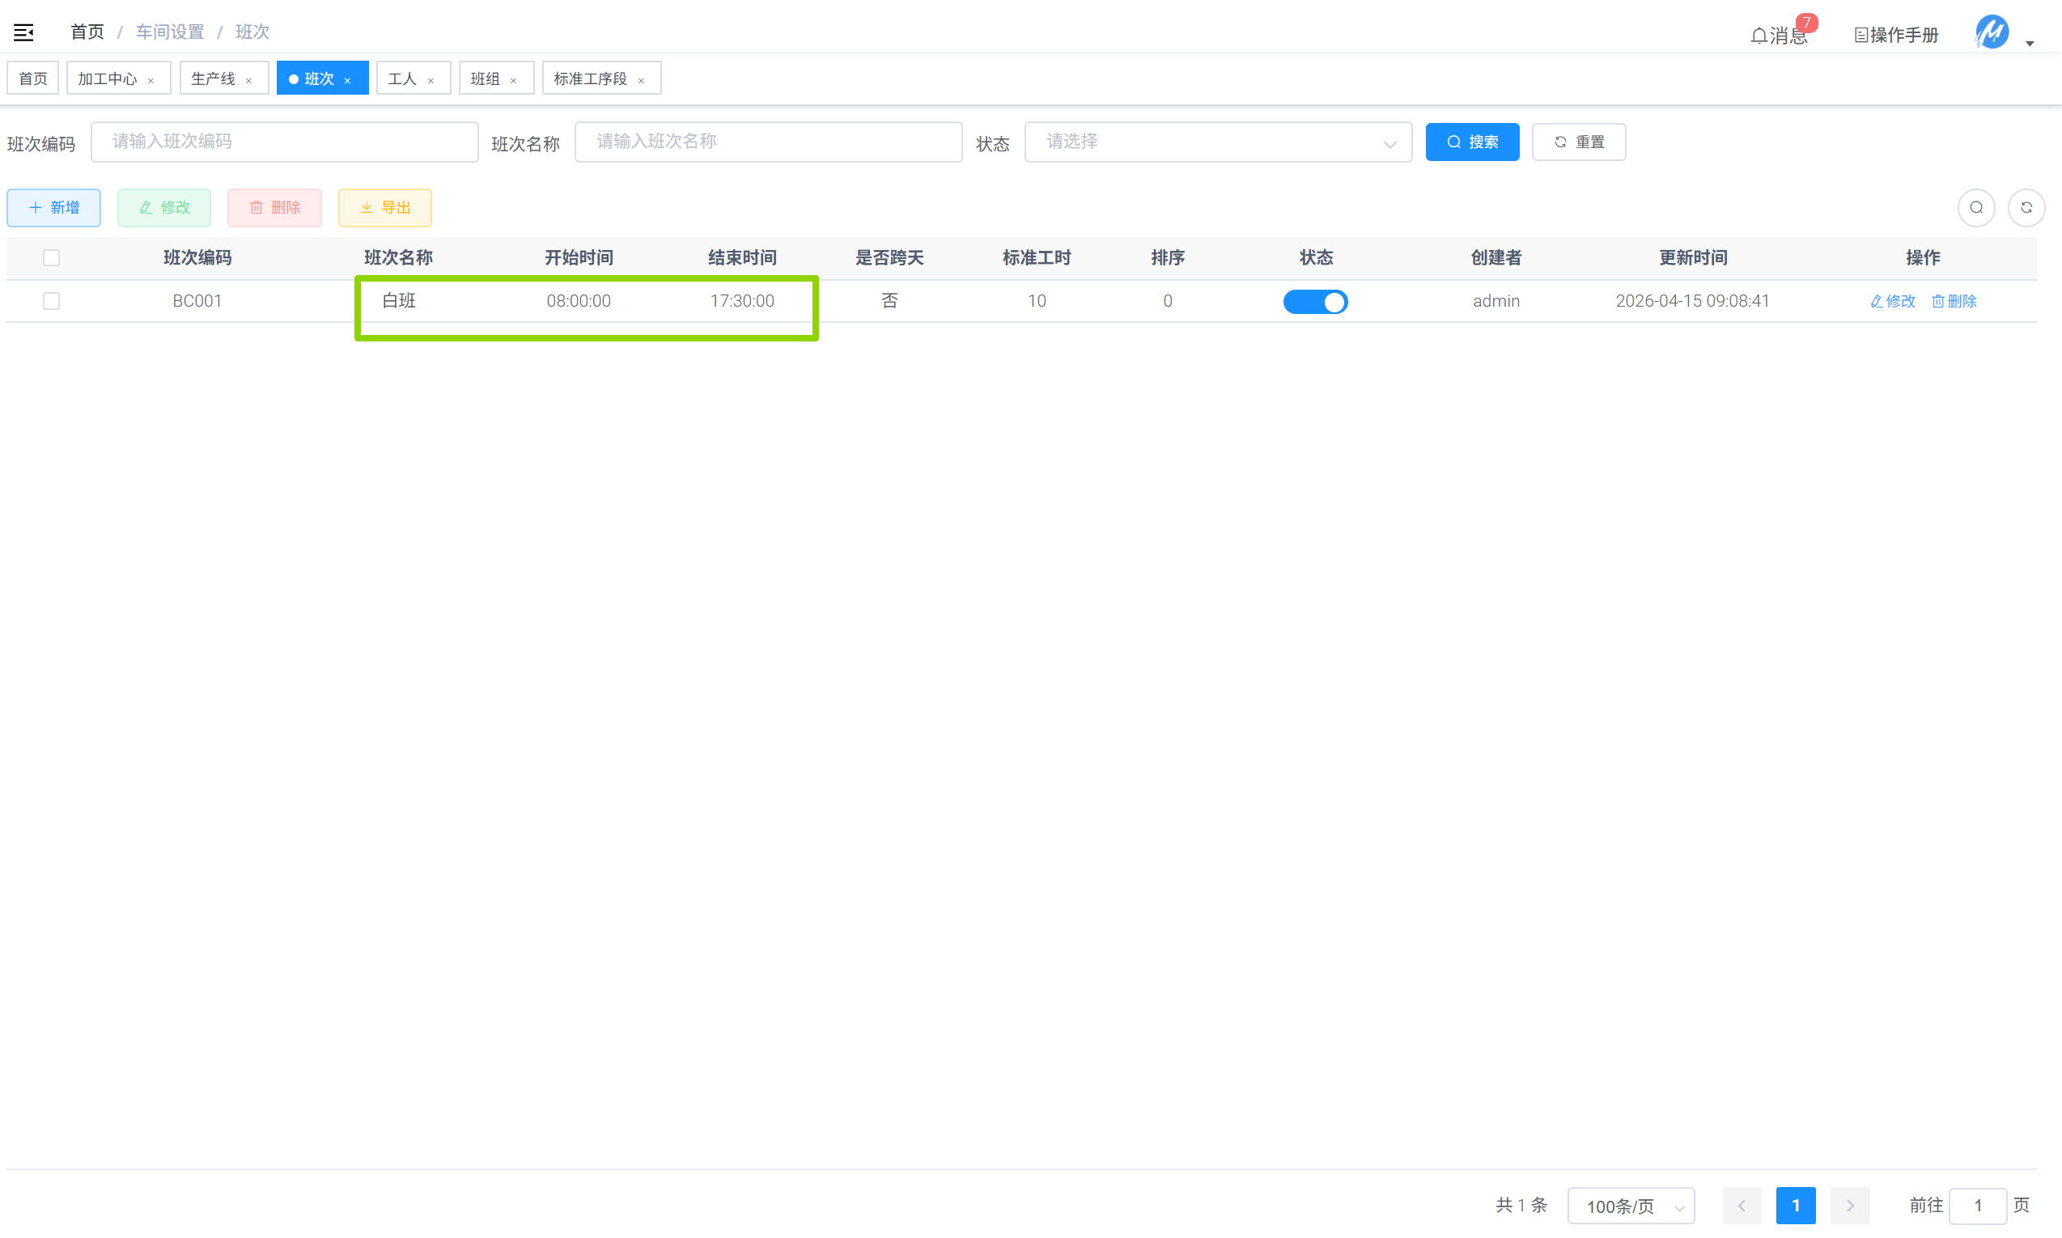Switch to the 班组 tab
Image resolution: width=2062 pixels, height=1238 pixels.
(485, 78)
